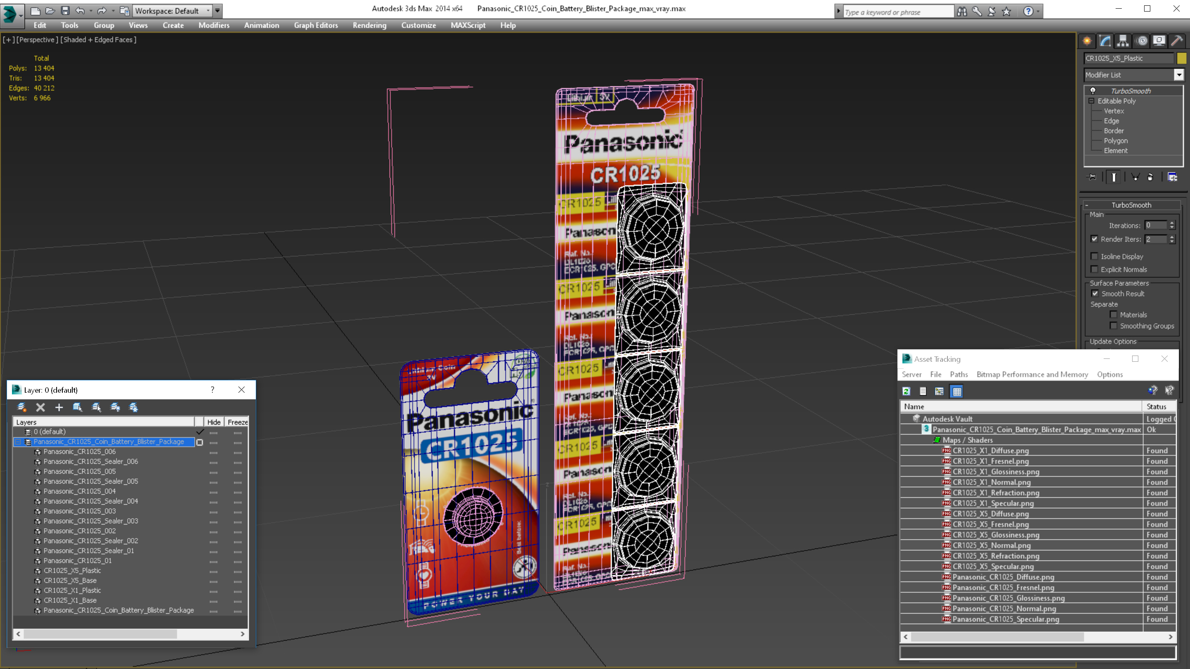The image size is (1190, 669).
Task: Open the Quick Access toolbar customize arrow
Action: 218,11
